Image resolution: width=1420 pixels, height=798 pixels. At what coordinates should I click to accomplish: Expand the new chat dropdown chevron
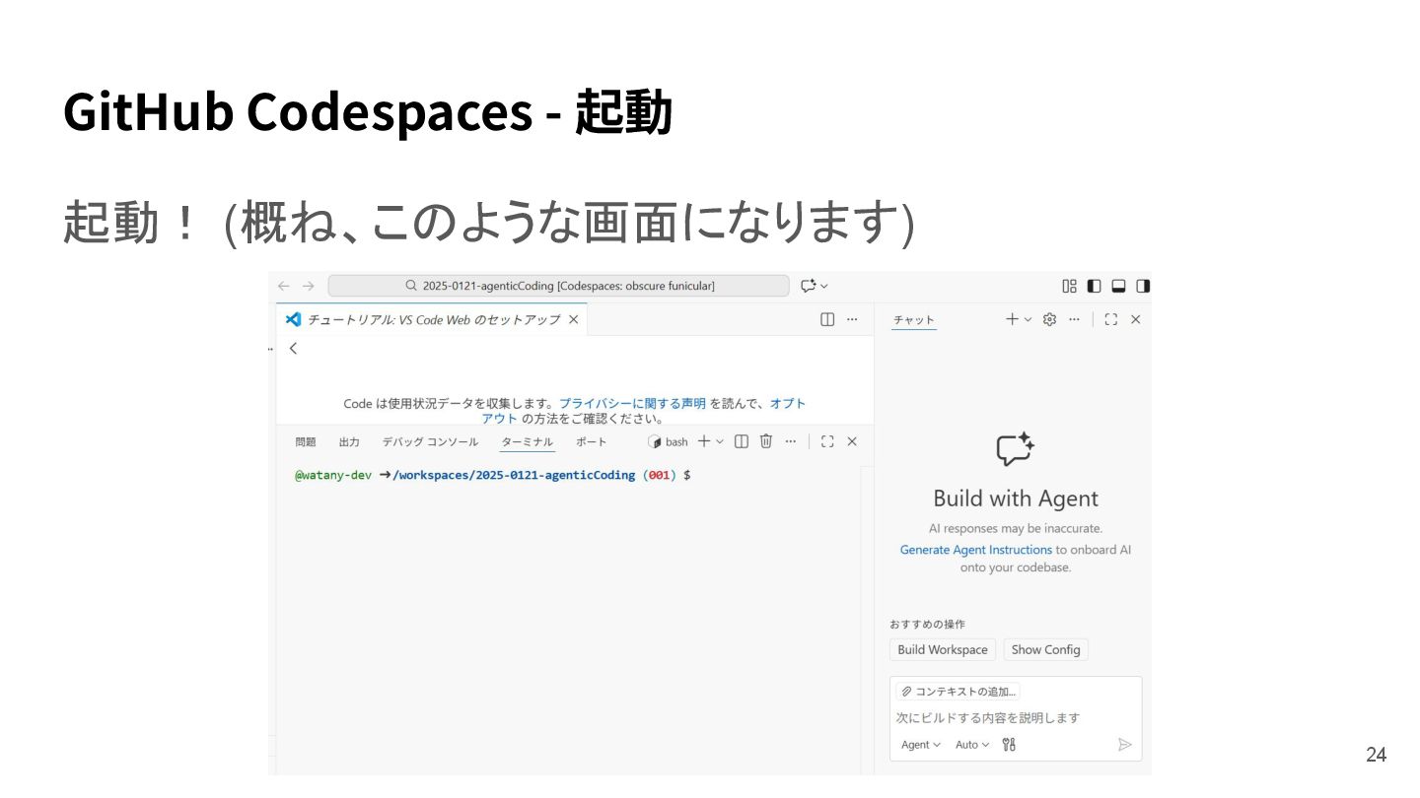pyautogui.click(x=1028, y=319)
